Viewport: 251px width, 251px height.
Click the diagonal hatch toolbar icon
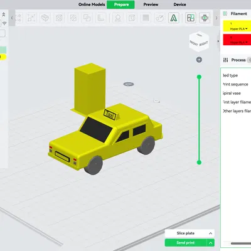pyautogui.click(x=73, y=18)
